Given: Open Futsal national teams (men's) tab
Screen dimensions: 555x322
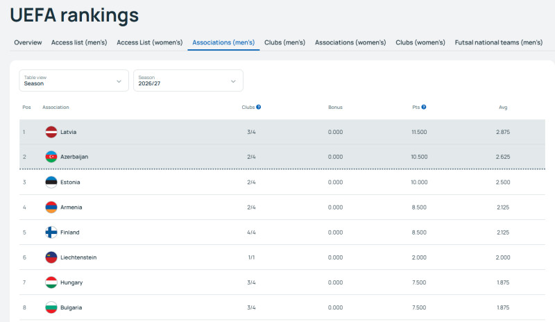Looking at the screenshot, I should click(498, 42).
